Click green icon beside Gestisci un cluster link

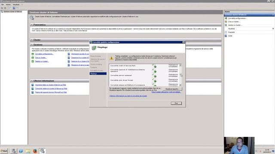tap(33, 62)
